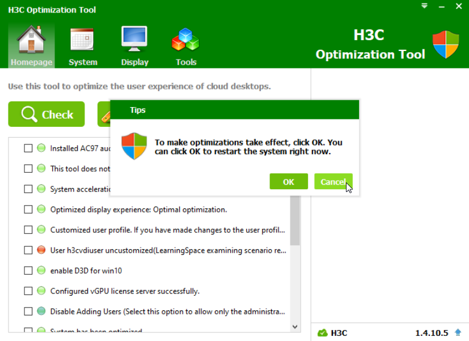Go to the Tools tab
The image size is (469, 341).
(186, 45)
